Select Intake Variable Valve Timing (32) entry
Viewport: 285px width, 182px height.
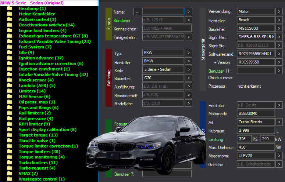53,74
